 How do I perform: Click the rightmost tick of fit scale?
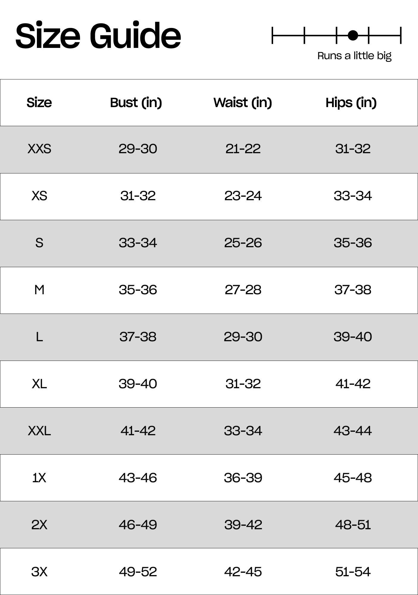point(401,35)
